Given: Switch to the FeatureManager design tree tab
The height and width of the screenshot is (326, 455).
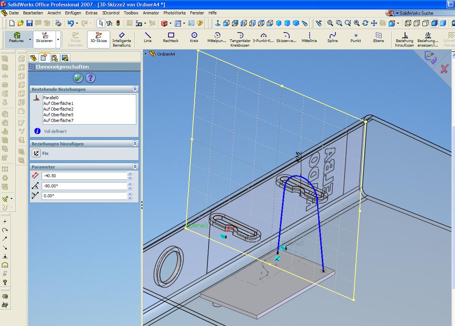Looking at the screenshot, I should pyautogui.click(x=33, y=58).
